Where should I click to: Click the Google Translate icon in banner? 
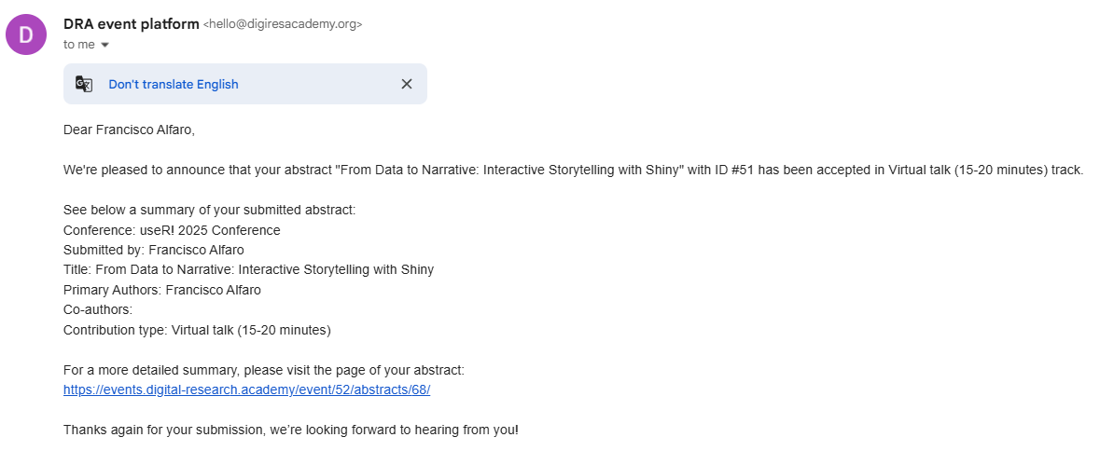click(84, 84)
